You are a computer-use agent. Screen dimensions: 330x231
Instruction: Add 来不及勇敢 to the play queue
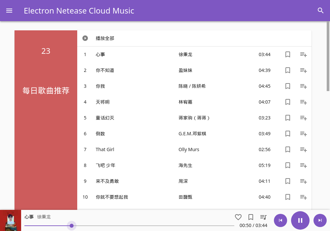tap(304, 181)
